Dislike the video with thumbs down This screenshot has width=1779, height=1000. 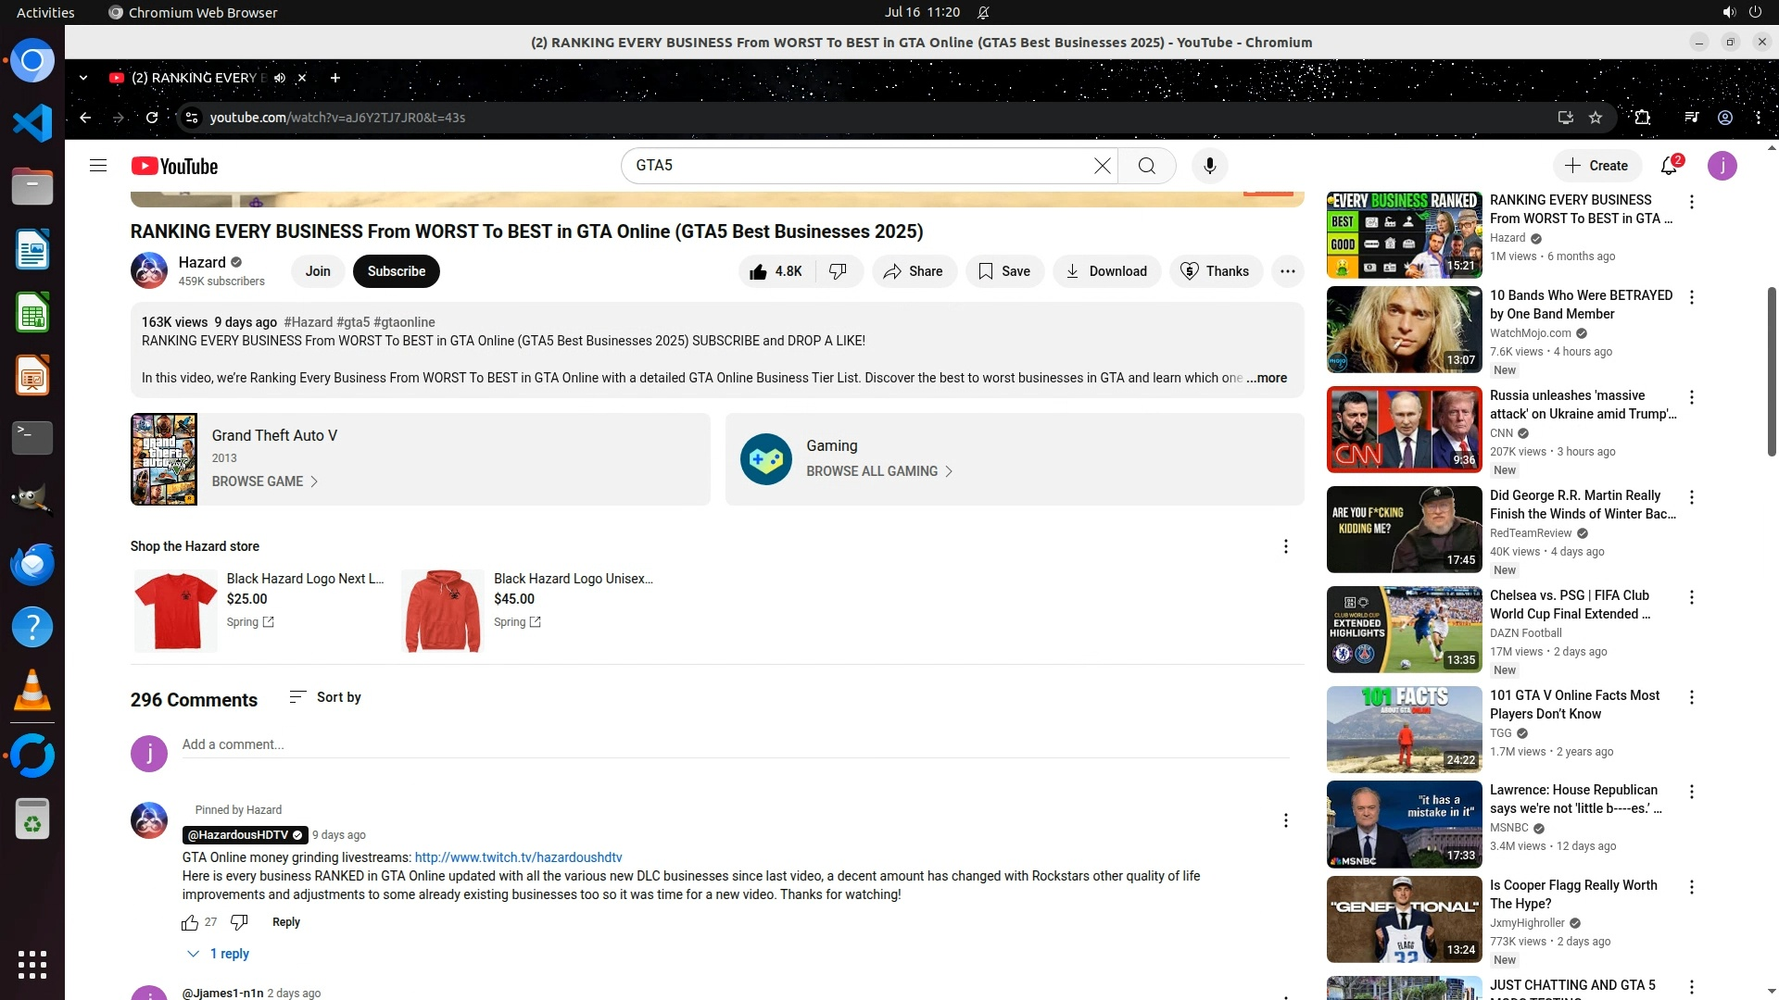coord(838,271)
